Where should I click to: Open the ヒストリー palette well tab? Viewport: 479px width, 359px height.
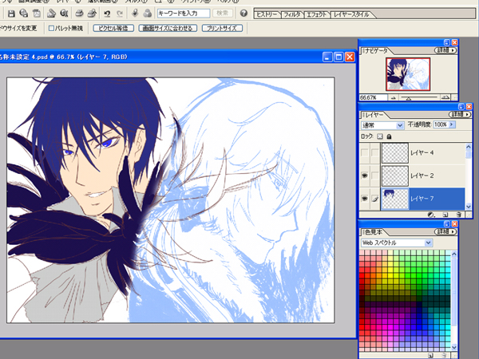267,14
